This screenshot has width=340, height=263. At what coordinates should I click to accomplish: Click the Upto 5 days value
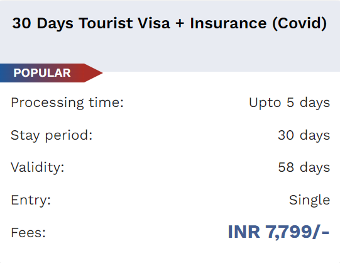click(x=290, y=103)
